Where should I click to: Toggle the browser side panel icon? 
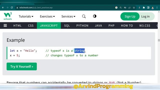[x=148, y=7]
